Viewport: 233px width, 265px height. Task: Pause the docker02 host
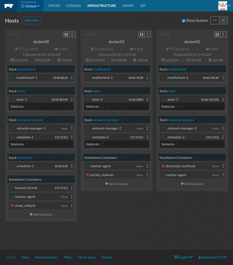(217, 34)
